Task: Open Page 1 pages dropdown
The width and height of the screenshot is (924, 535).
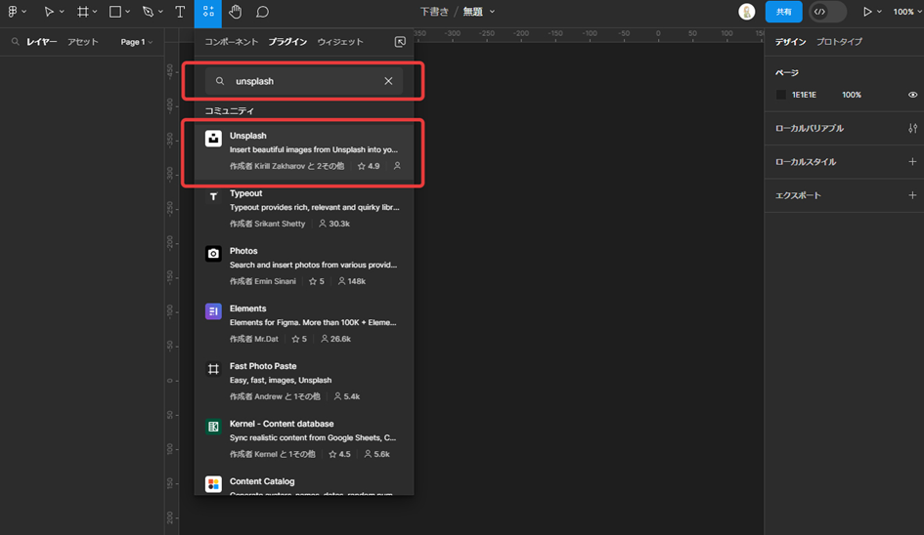Action: coord(137,42)
